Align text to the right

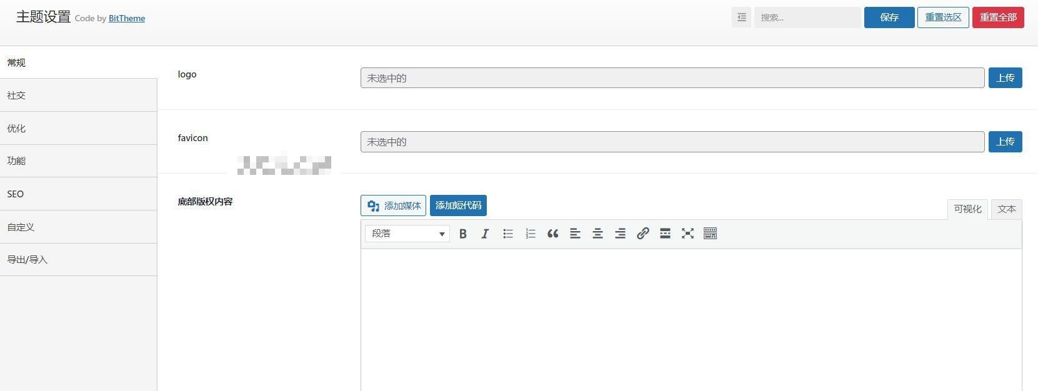[x=620, y=234]
